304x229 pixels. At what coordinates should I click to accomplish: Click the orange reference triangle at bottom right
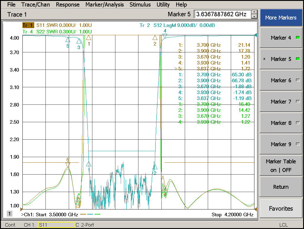click(x=256, y=209)
